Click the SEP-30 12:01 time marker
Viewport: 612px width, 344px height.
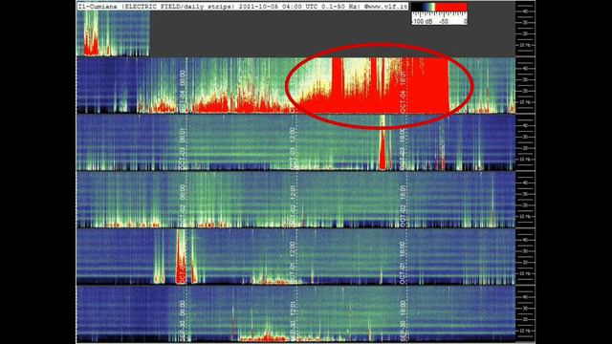pyautogui.click(x=293, y=321)
